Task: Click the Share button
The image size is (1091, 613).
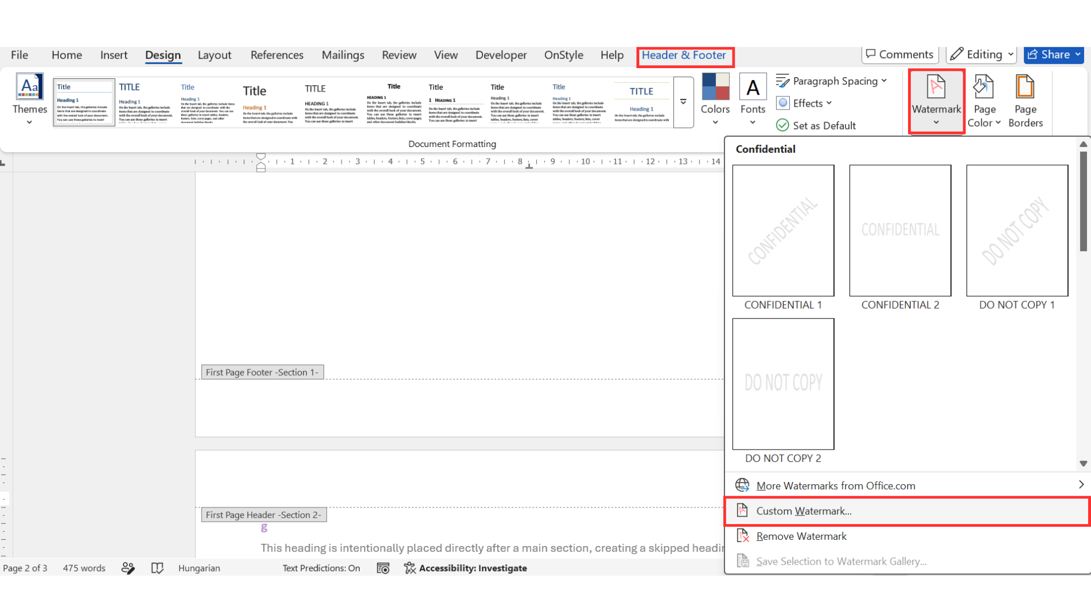Action: click(1054, 54)
